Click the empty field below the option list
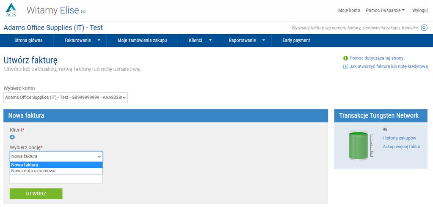 pos(56,179)
